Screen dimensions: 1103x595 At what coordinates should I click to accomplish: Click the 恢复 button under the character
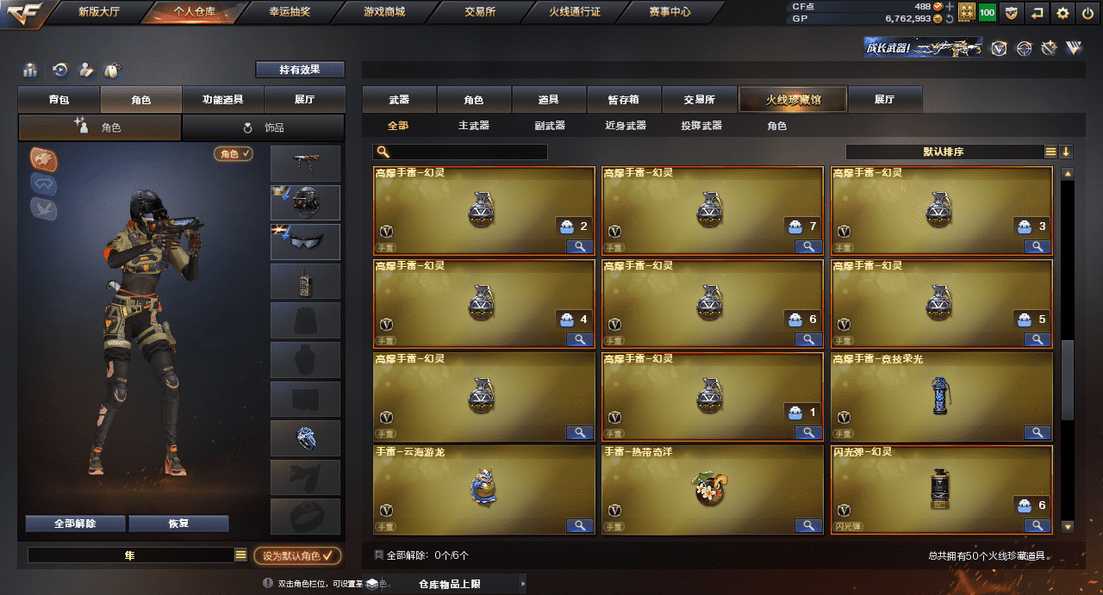coord(178,524)
